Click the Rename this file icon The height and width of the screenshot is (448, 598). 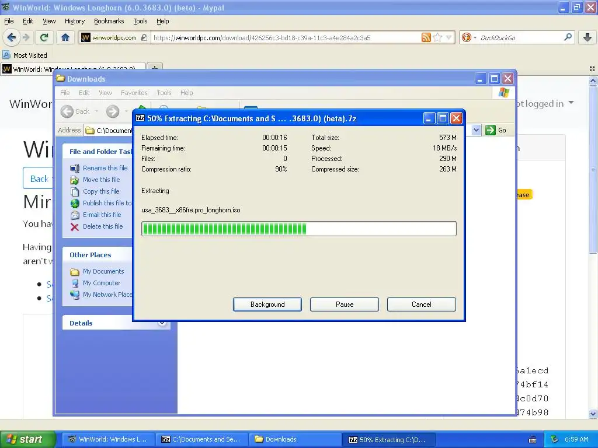[75, 168]
